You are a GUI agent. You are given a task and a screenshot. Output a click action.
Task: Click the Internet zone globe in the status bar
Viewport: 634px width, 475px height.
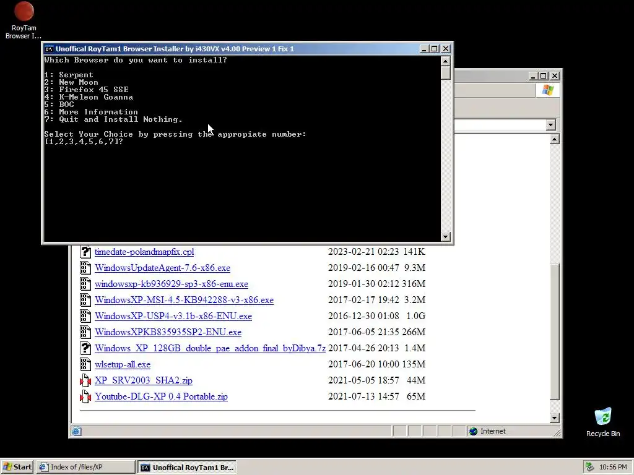point(473,431)
